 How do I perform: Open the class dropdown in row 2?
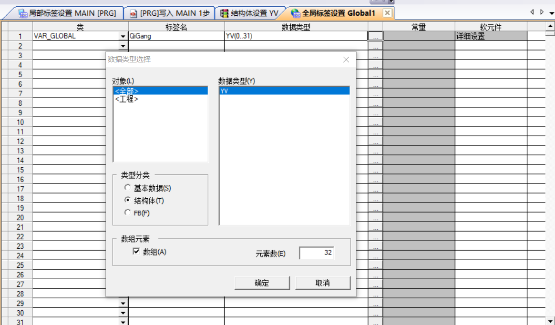pos(123,46)
